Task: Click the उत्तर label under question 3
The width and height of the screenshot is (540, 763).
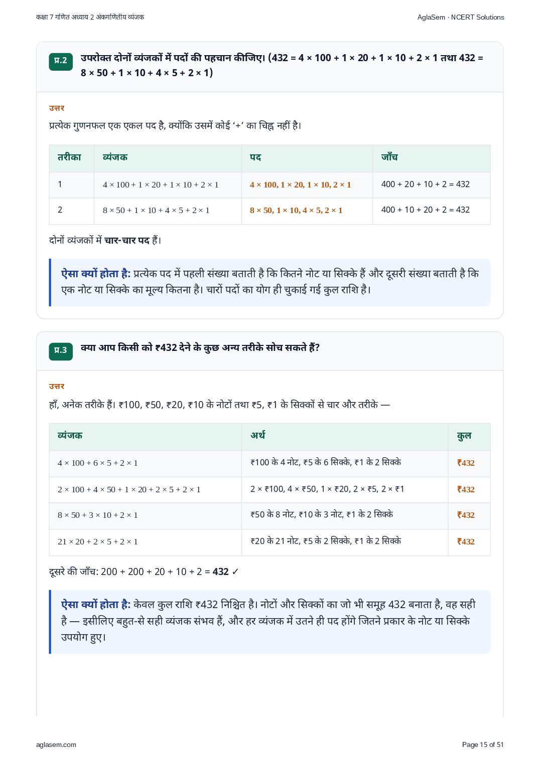Action: 57,387
